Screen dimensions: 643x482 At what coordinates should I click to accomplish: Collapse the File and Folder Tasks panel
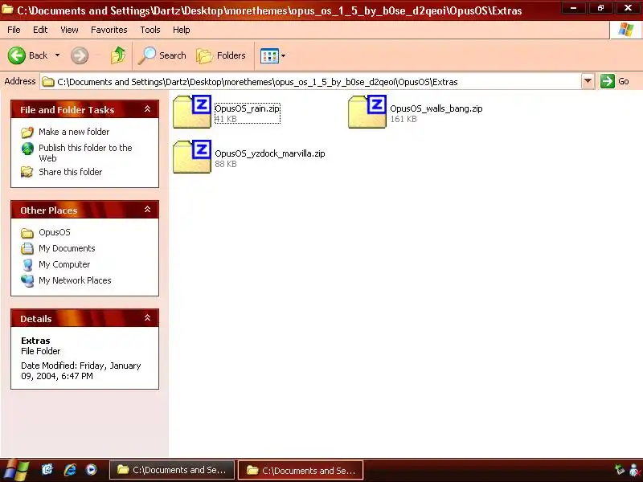click(x=147, y=109)
